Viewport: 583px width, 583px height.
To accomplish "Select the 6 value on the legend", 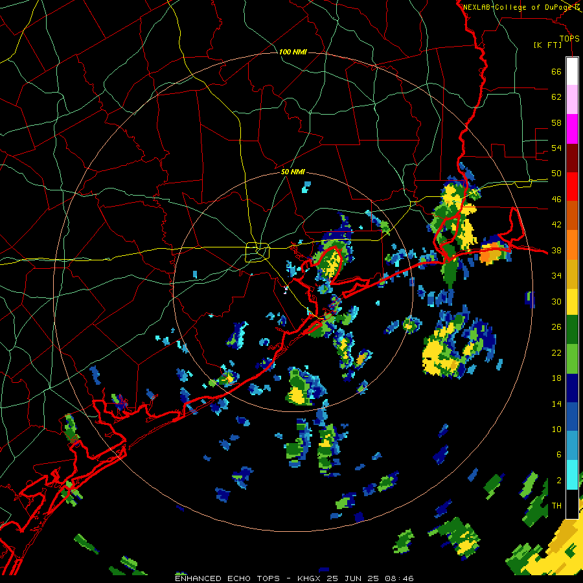I will [559, 455].
